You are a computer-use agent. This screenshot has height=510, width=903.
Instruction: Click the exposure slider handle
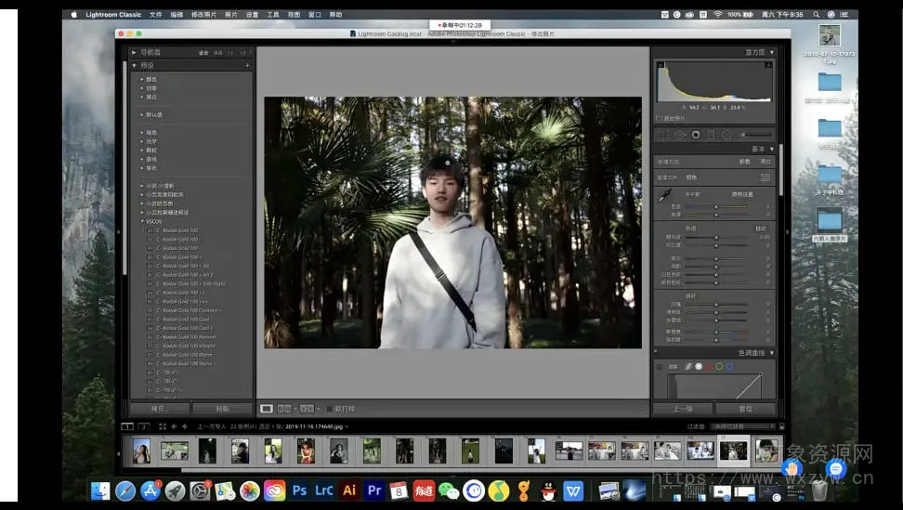[x=715, y=237]
